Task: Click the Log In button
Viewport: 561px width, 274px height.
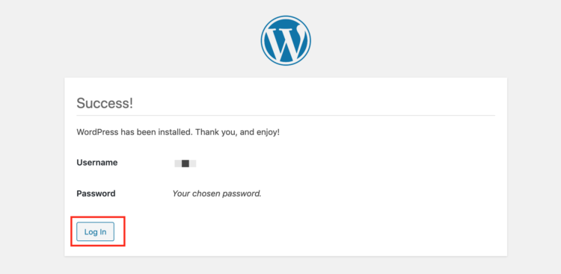Action: [95, 231]
